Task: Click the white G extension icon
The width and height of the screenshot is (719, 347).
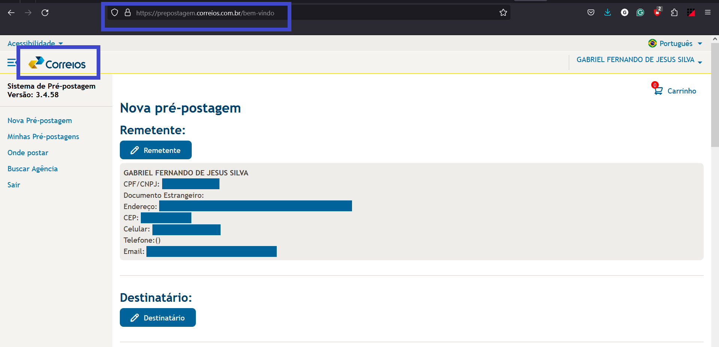Action: coord(625,13)
